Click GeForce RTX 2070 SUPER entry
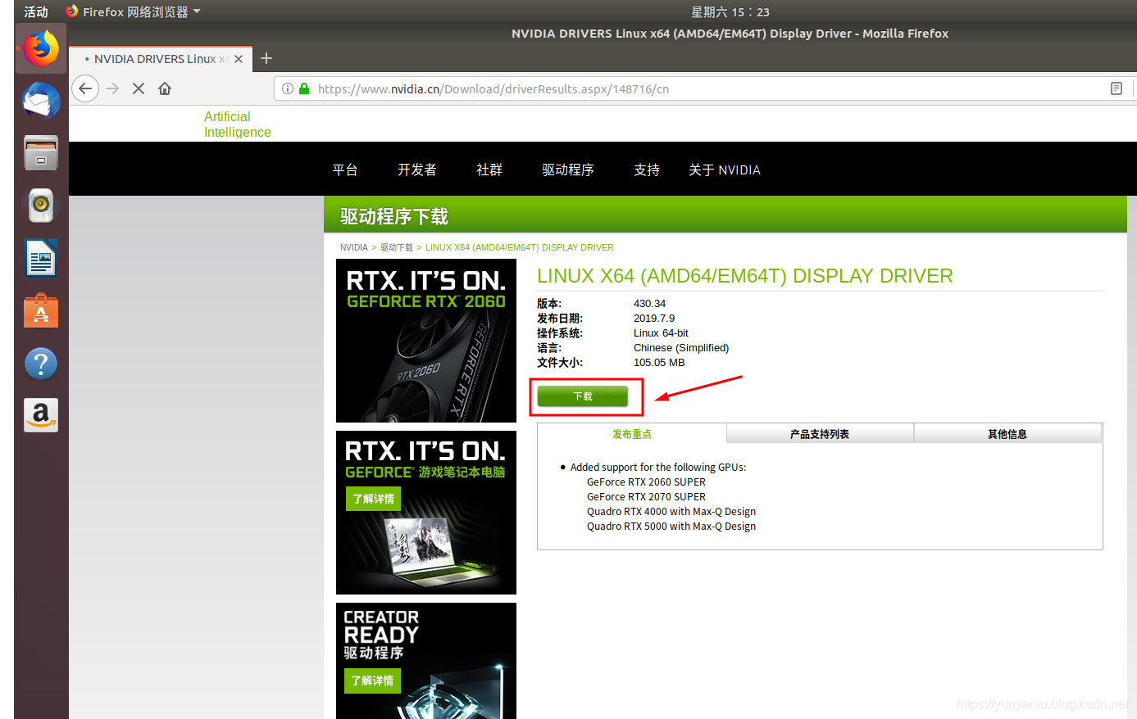Viewport: 1137px width, 719px height. [646, 497]
